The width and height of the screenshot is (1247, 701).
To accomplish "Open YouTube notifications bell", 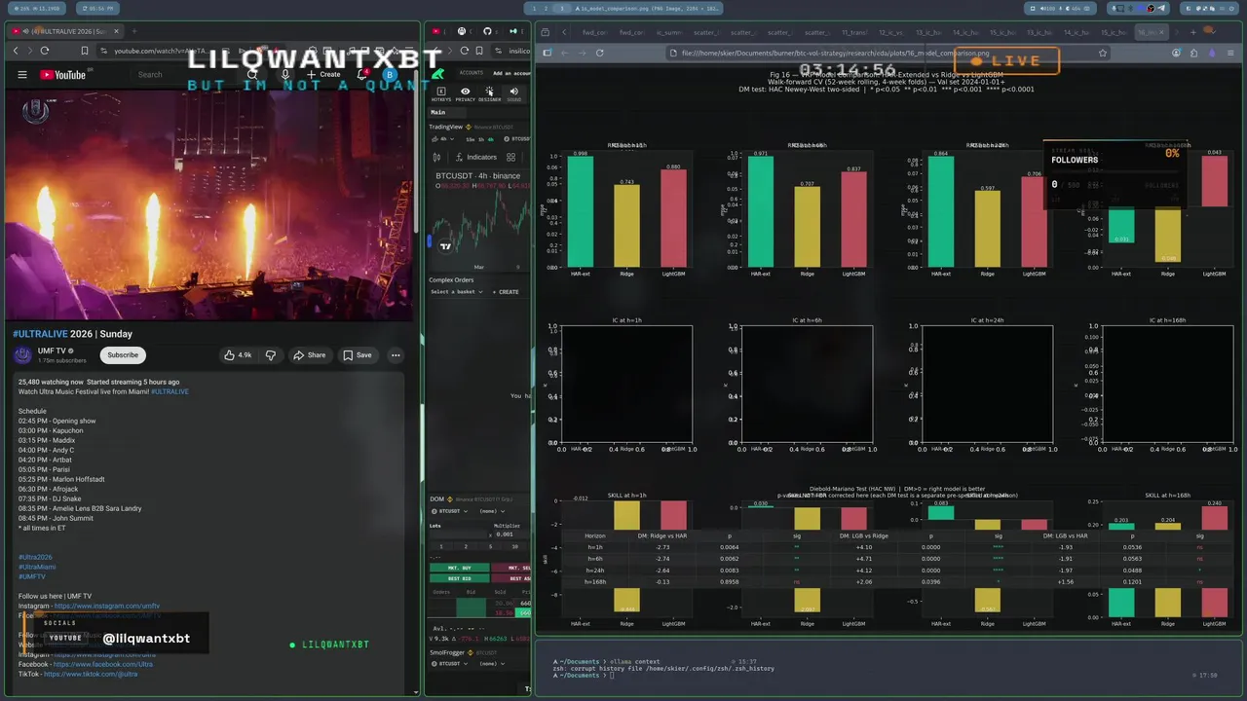I will pyautogui.click(x=362, y=74).
